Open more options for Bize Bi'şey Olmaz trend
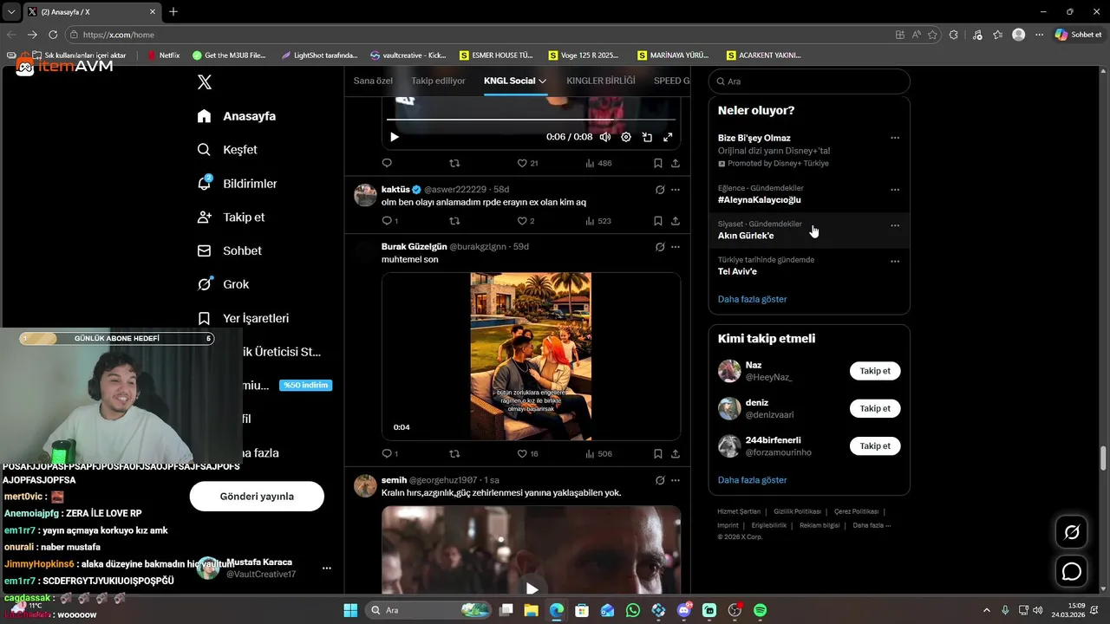This screenshot has width=1110, height=624. pos(895,138)
